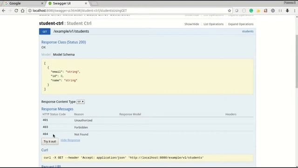Click the 403 status code cell
The height and width of the screenshot is (168, 298).
point(45,127)
